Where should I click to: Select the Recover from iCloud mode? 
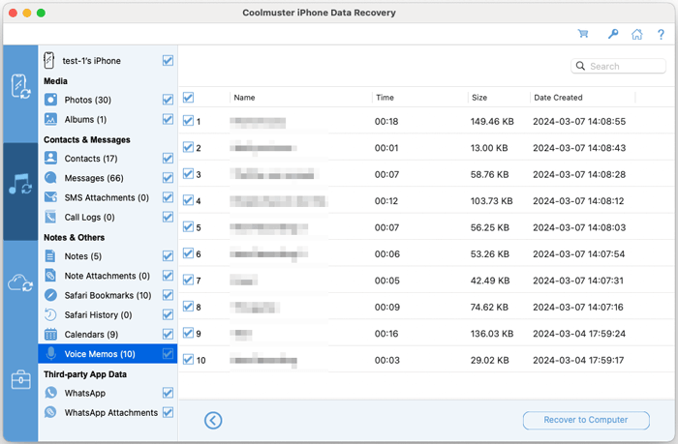[20, 282]
